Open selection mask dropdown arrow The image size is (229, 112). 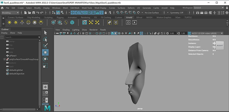[69, 13]
